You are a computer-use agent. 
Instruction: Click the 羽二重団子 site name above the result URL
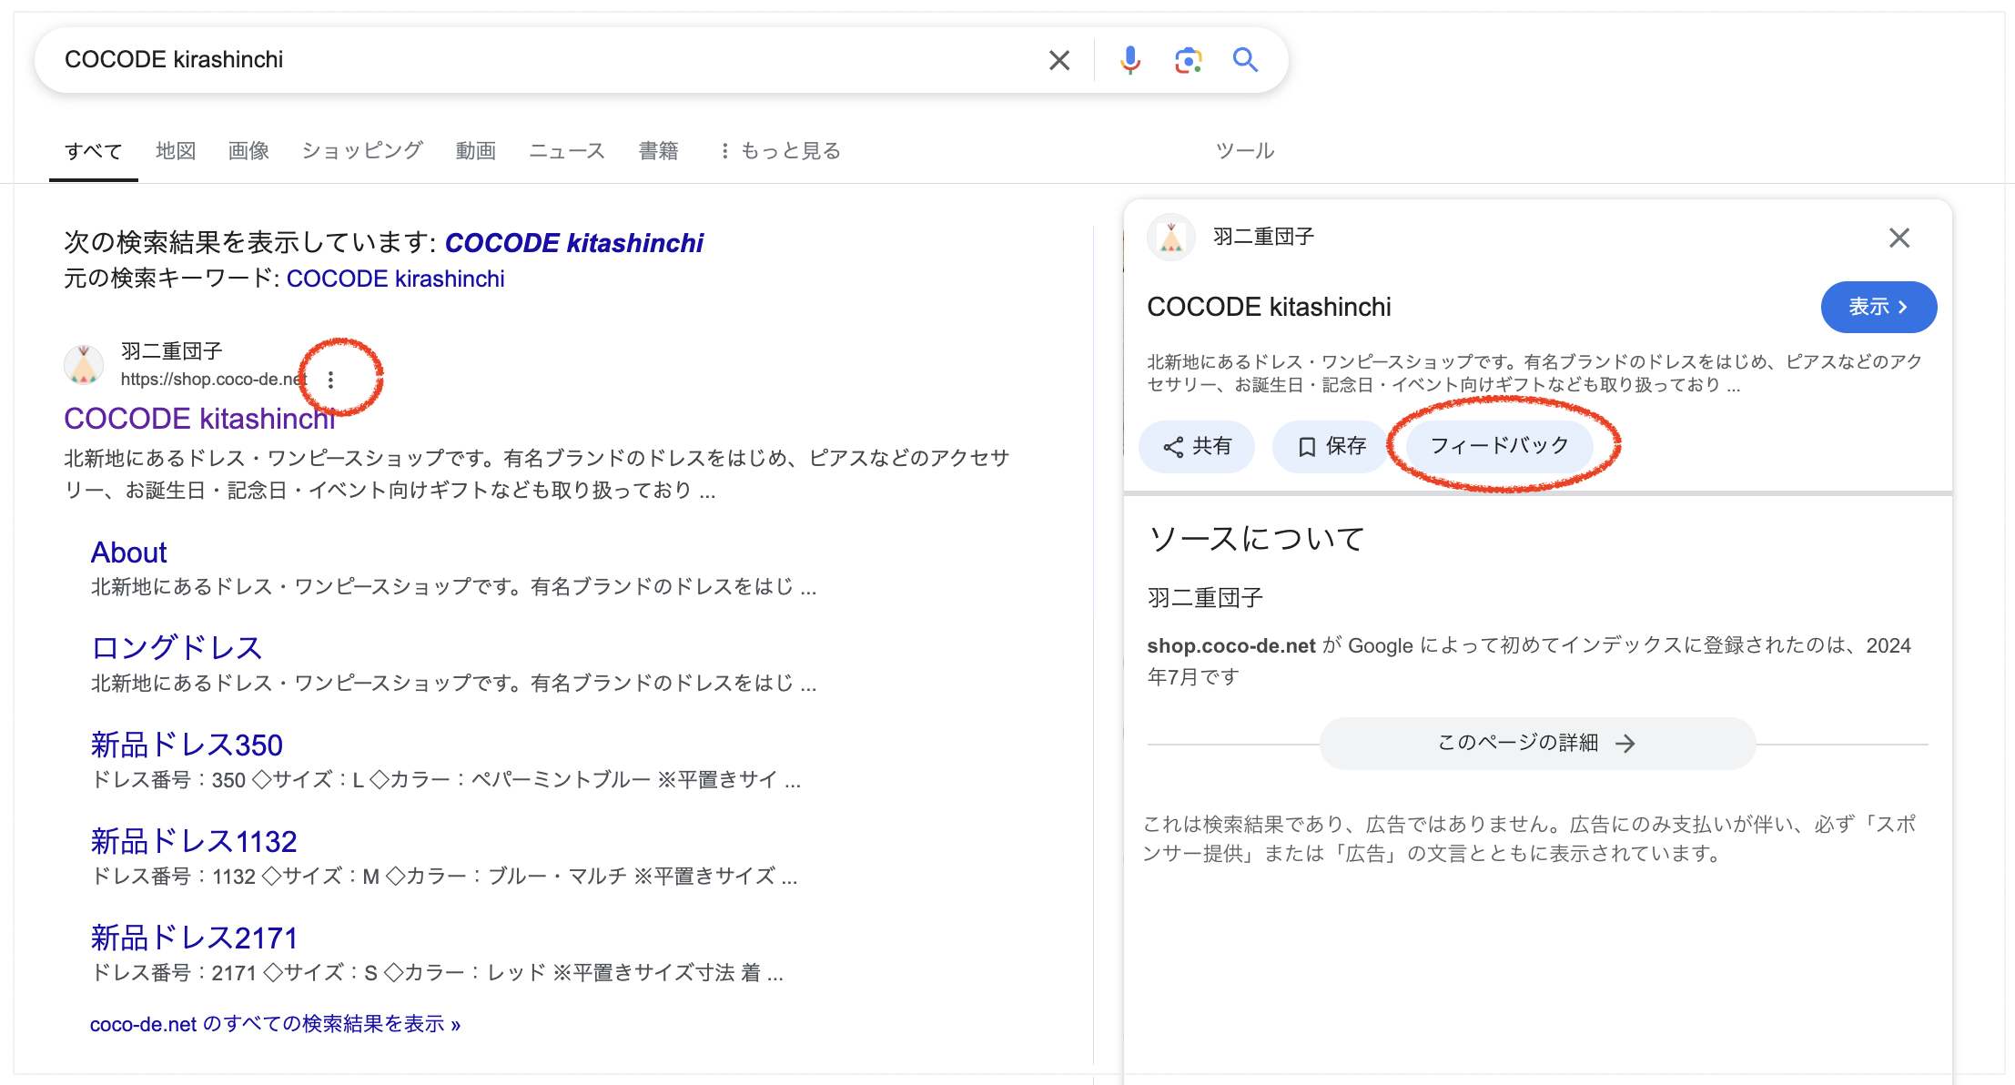[x=172, y=351]
